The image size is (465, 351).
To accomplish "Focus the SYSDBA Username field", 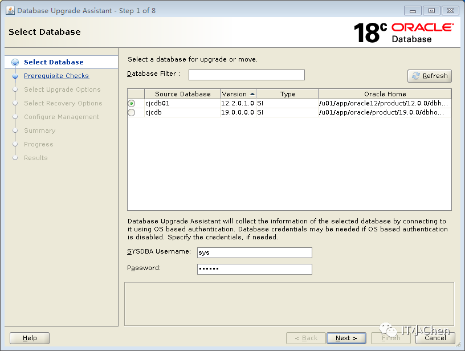I will click(255, 252).
